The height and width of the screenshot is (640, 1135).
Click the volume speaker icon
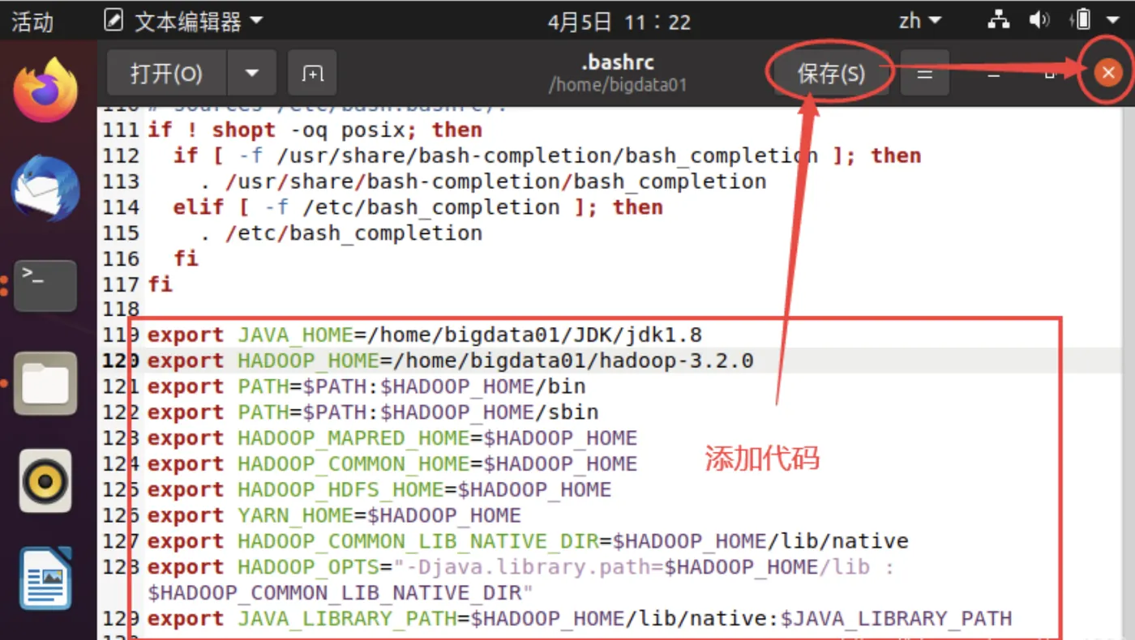point(1039,20)
